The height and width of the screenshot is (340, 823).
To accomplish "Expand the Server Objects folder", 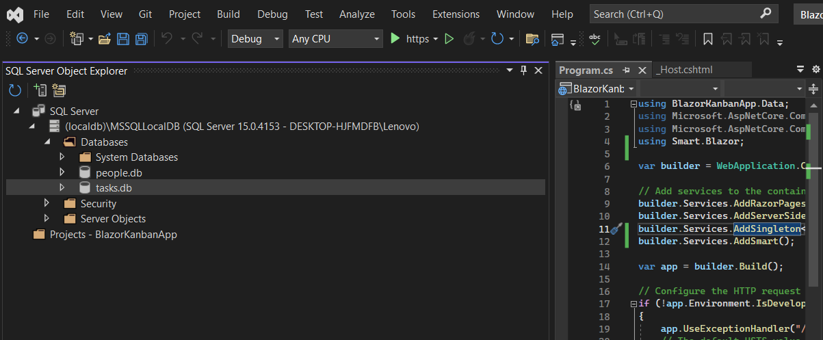I will [47, 218].
